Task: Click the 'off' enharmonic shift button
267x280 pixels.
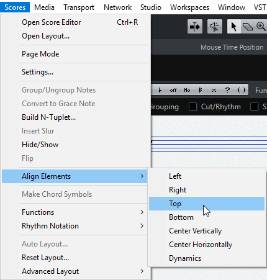Action: pos(173,90)
